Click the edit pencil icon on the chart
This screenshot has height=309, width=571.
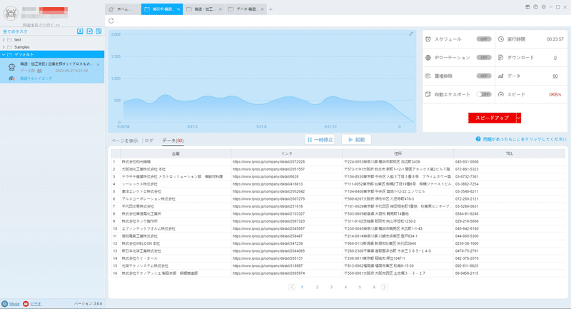[x=411, y=34]
